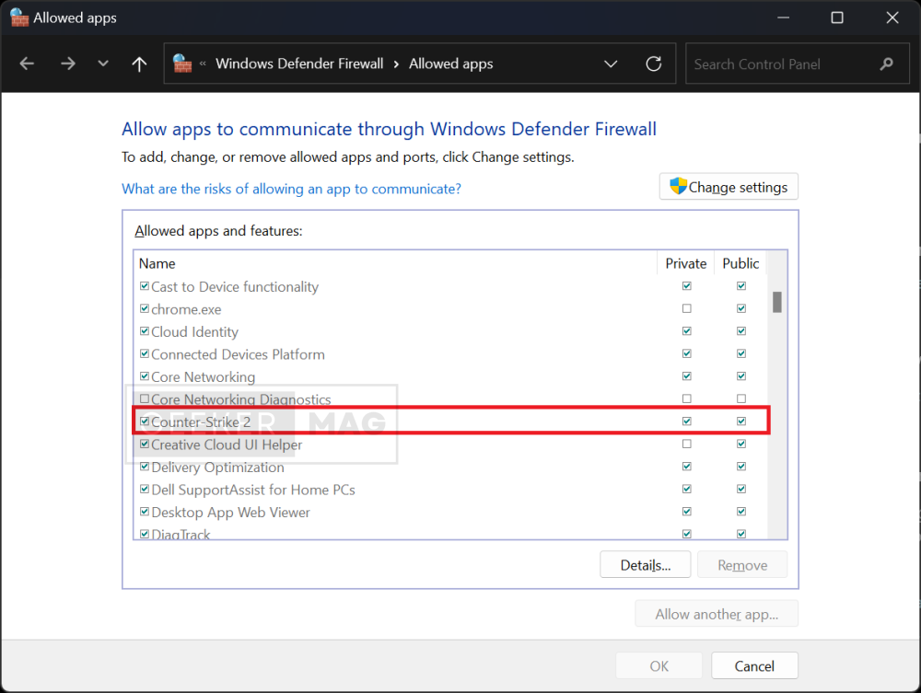
Task: Click Allow another app button
Action: 717,614
